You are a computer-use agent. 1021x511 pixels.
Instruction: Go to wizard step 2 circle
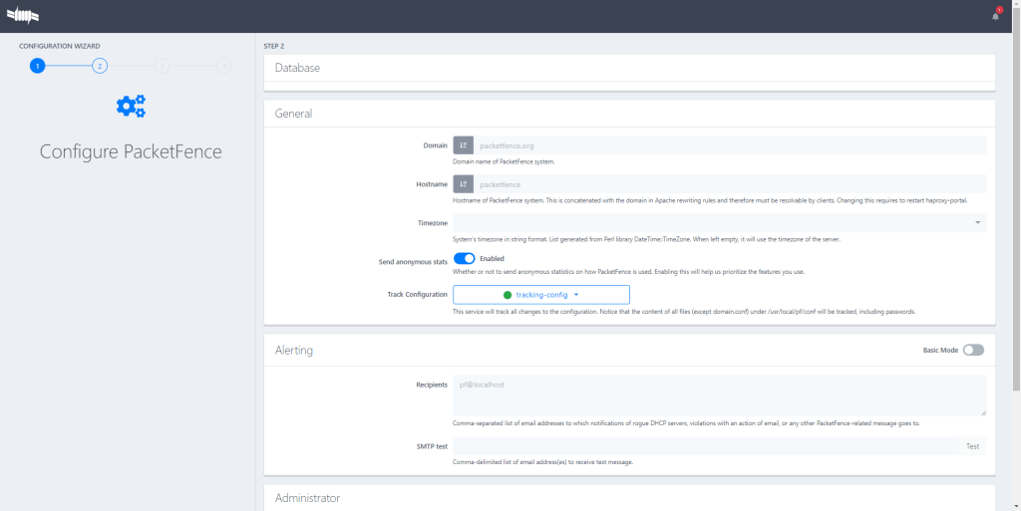pyautogui.click(x=99, y=66)
